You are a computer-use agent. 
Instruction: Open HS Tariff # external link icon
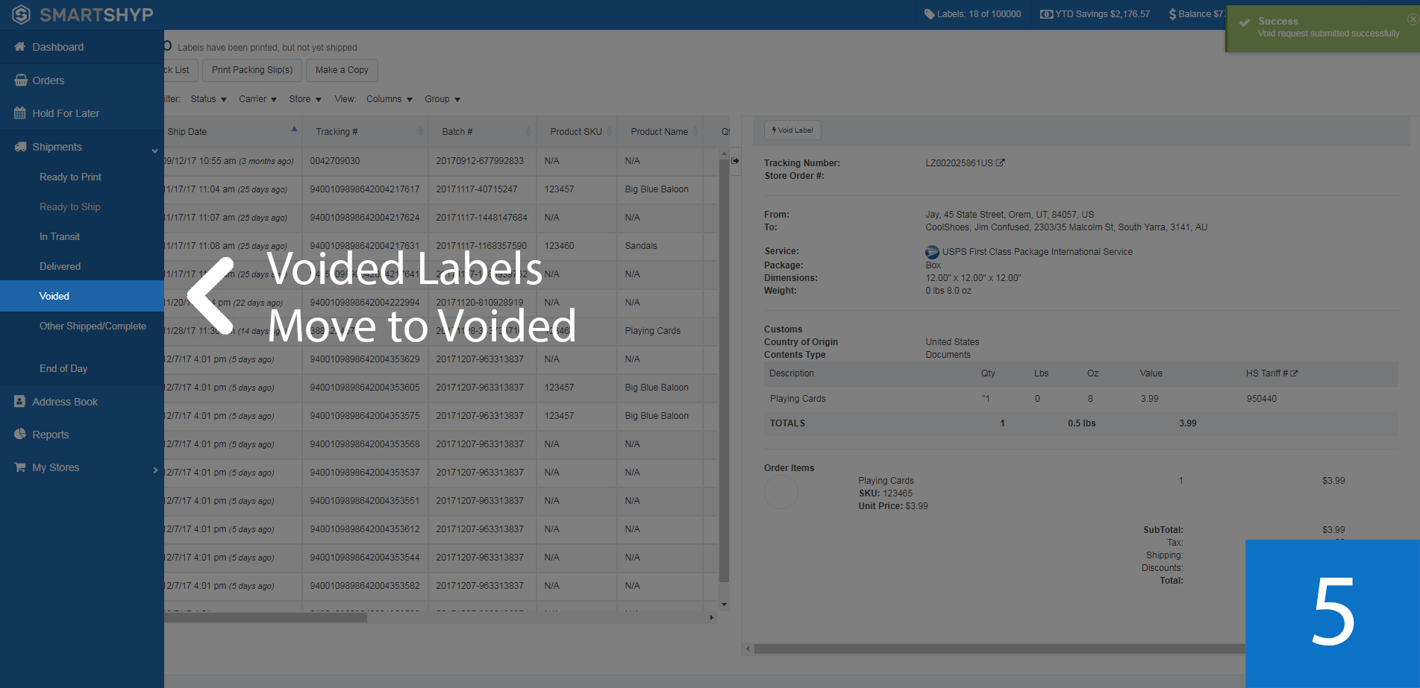1295,373
